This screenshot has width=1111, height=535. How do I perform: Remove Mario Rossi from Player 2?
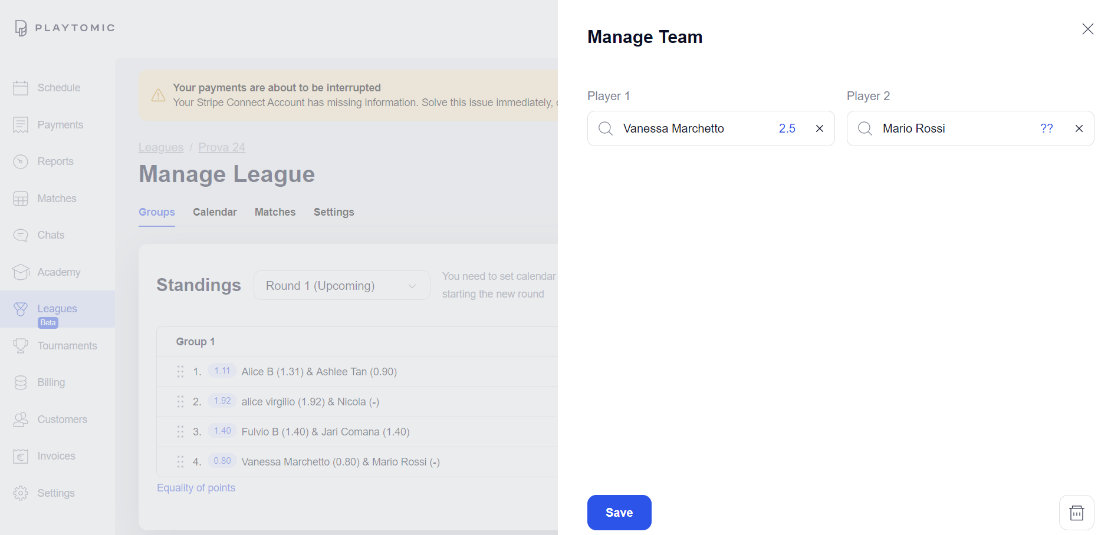pyautogui.click(x=1079, y=128)
